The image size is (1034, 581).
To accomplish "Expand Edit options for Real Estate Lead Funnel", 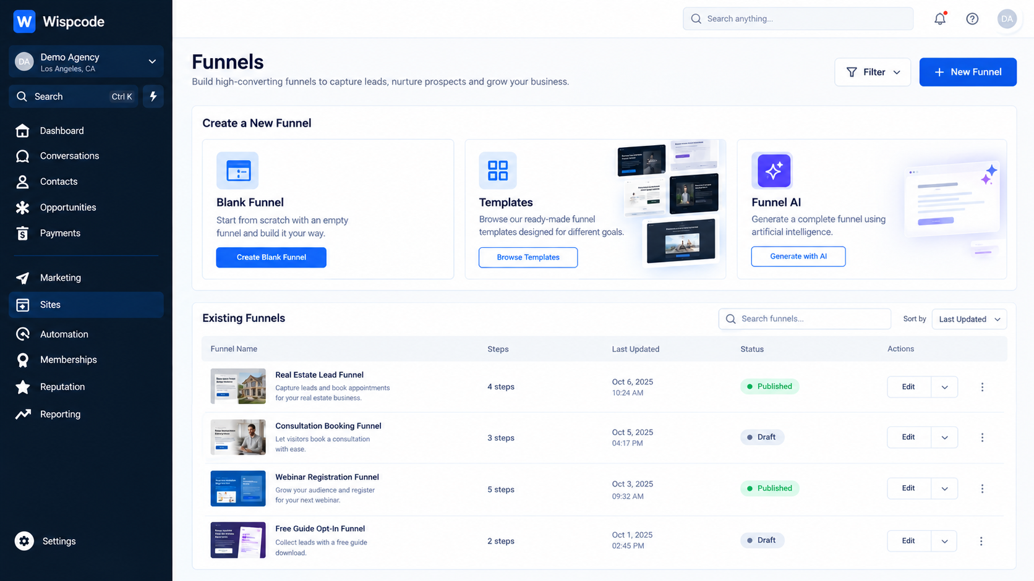I will (x=944, y=387).
